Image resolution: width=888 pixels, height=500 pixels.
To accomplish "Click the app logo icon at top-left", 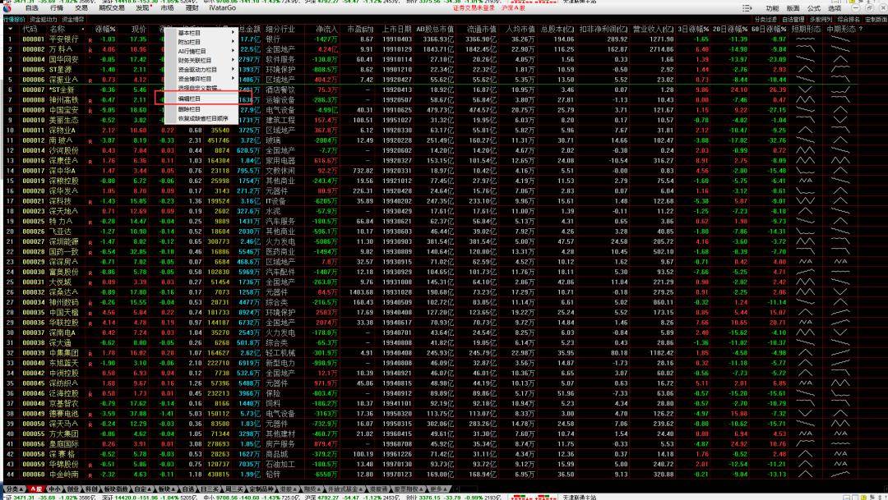I will [7, 8].
